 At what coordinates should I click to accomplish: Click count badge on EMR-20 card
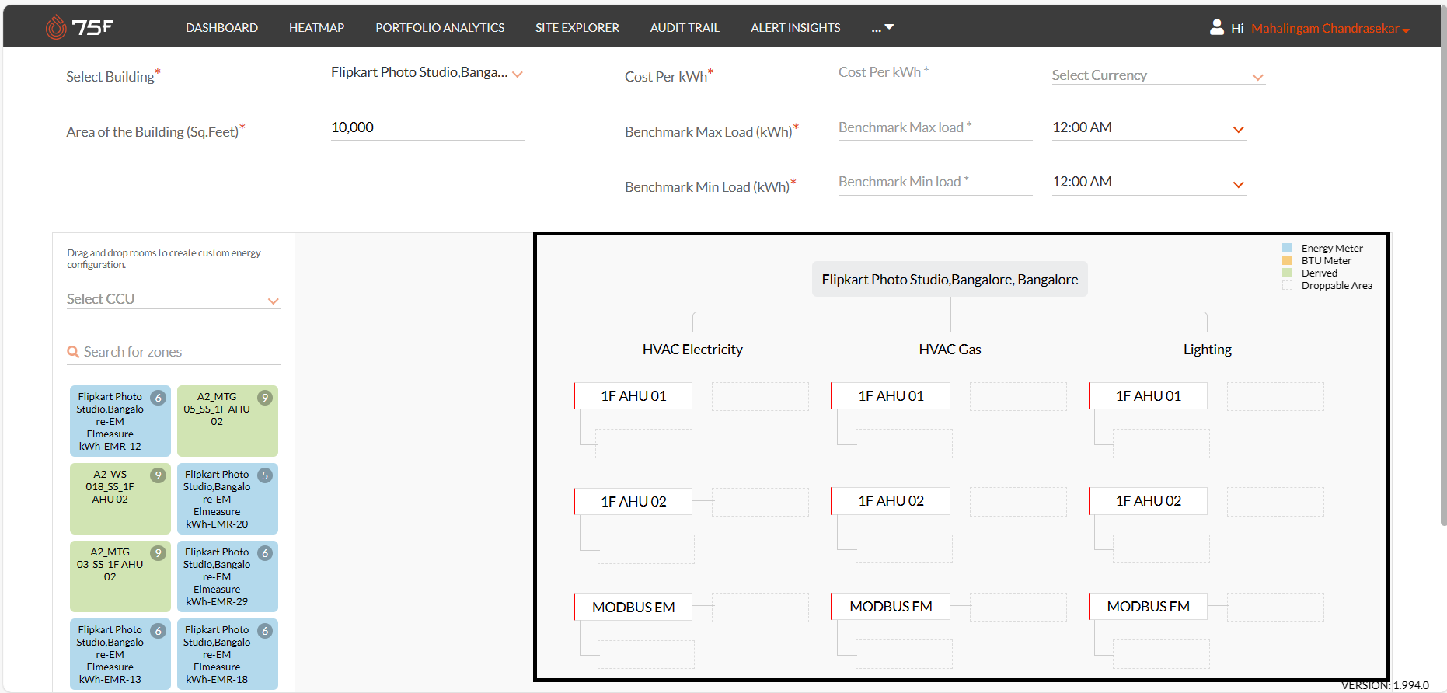click(x=265, y=475)
